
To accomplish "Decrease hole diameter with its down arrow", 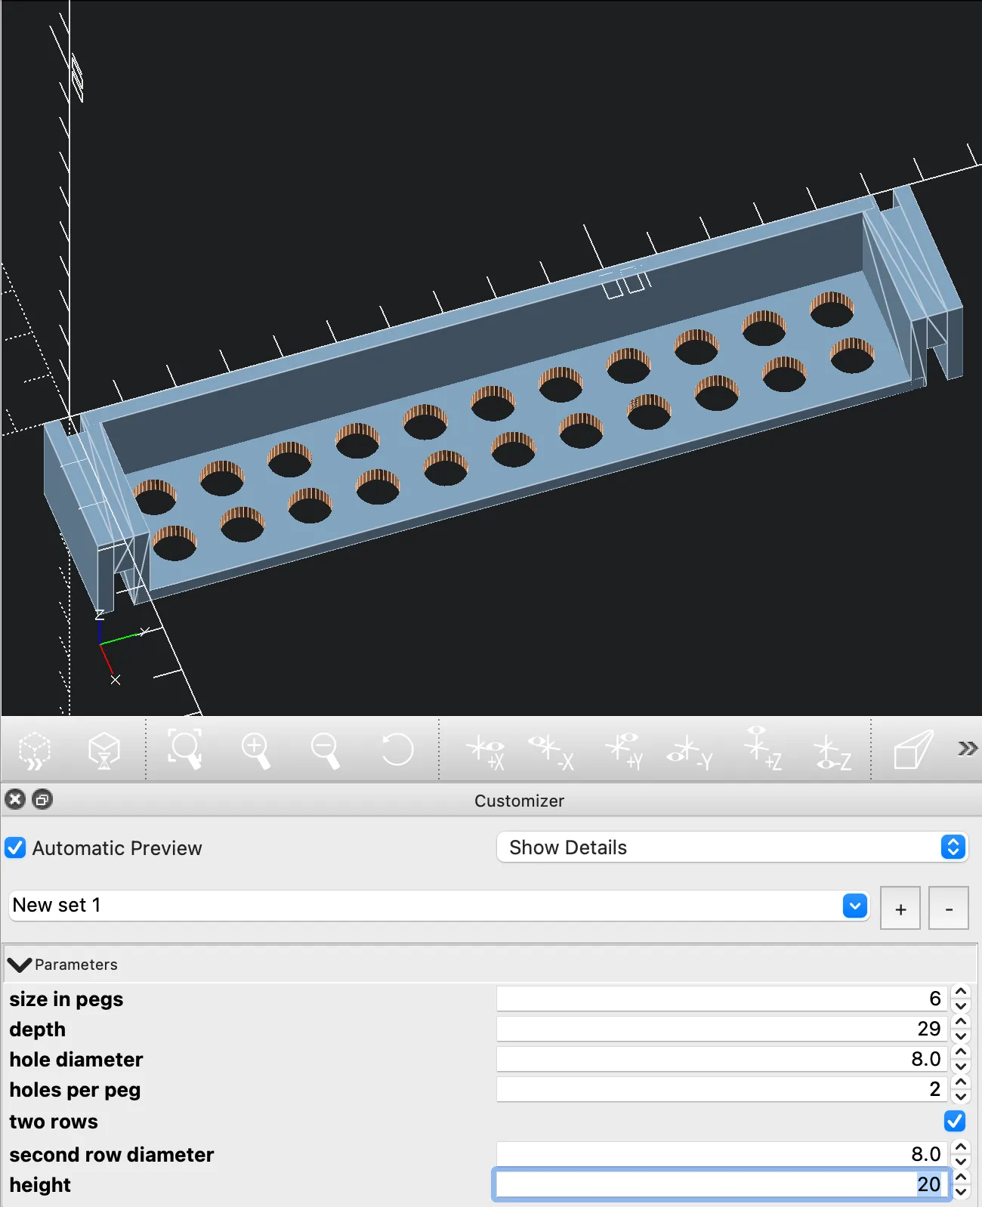I will click(x=961, y=1067).
